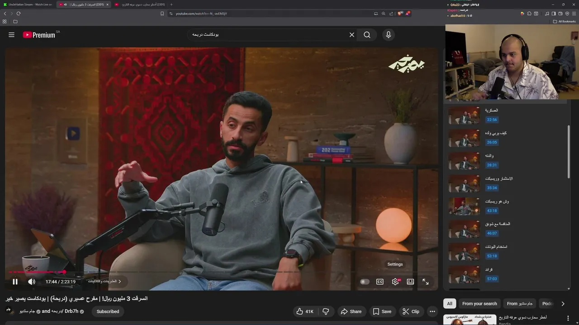Open the All Bookmarks folder
Screen dimensions: 579x325
(565, 22)
